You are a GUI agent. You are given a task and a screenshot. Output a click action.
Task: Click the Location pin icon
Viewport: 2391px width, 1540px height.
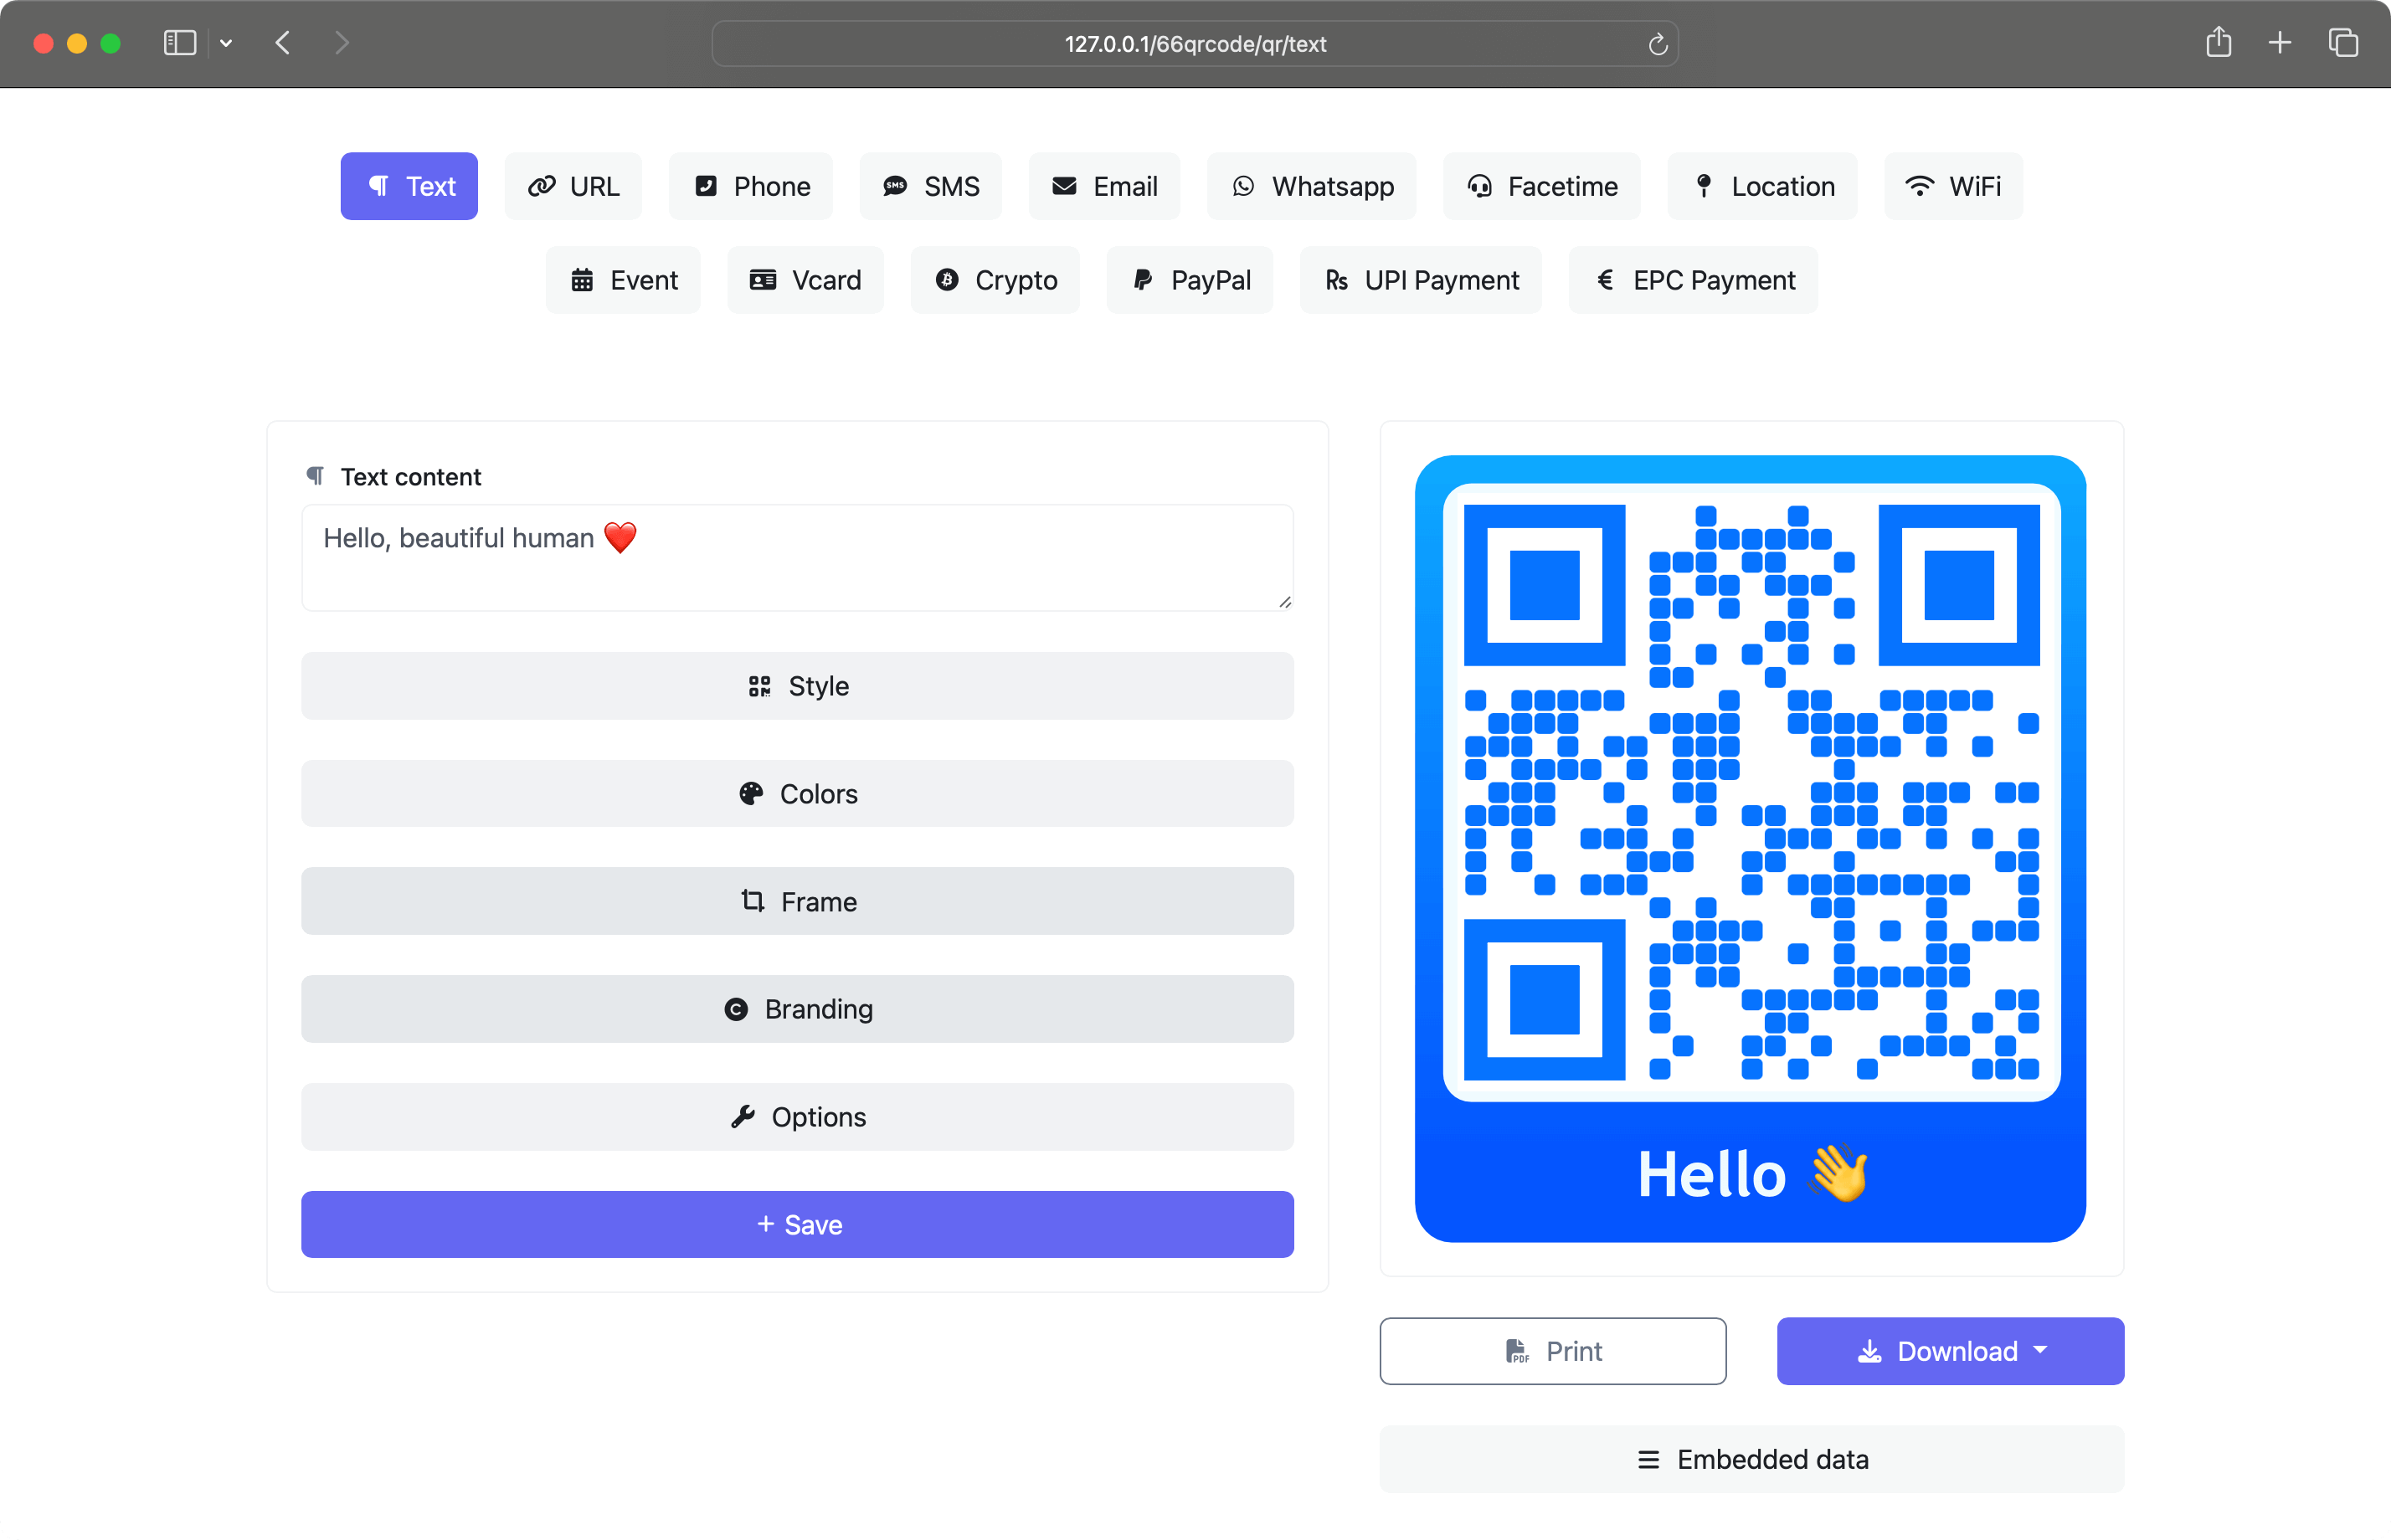(1704, 186)
